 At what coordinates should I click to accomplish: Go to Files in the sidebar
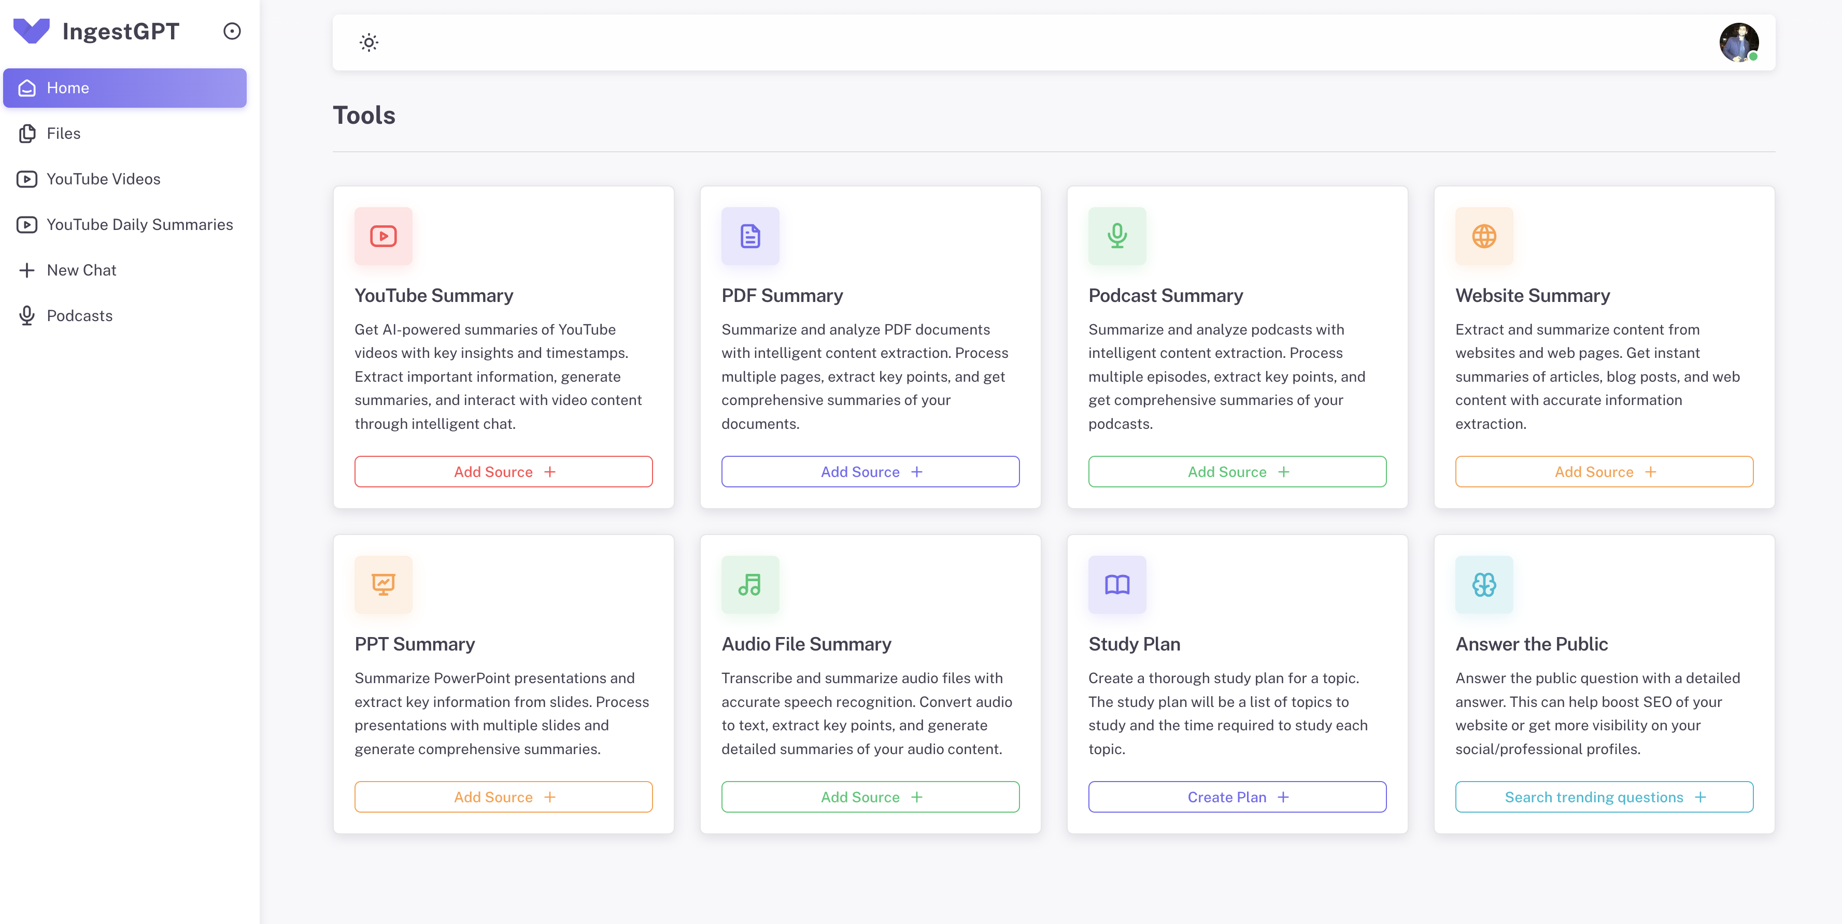pos(64,134)
